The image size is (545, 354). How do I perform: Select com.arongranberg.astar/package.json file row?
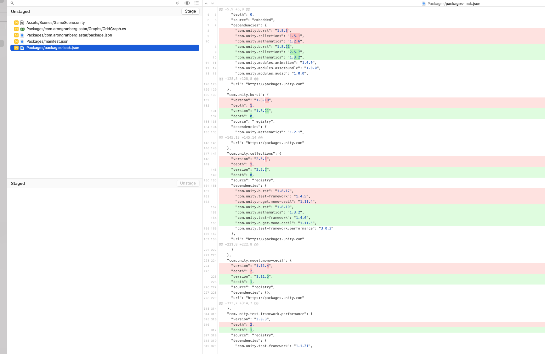(x=105, y=35)
